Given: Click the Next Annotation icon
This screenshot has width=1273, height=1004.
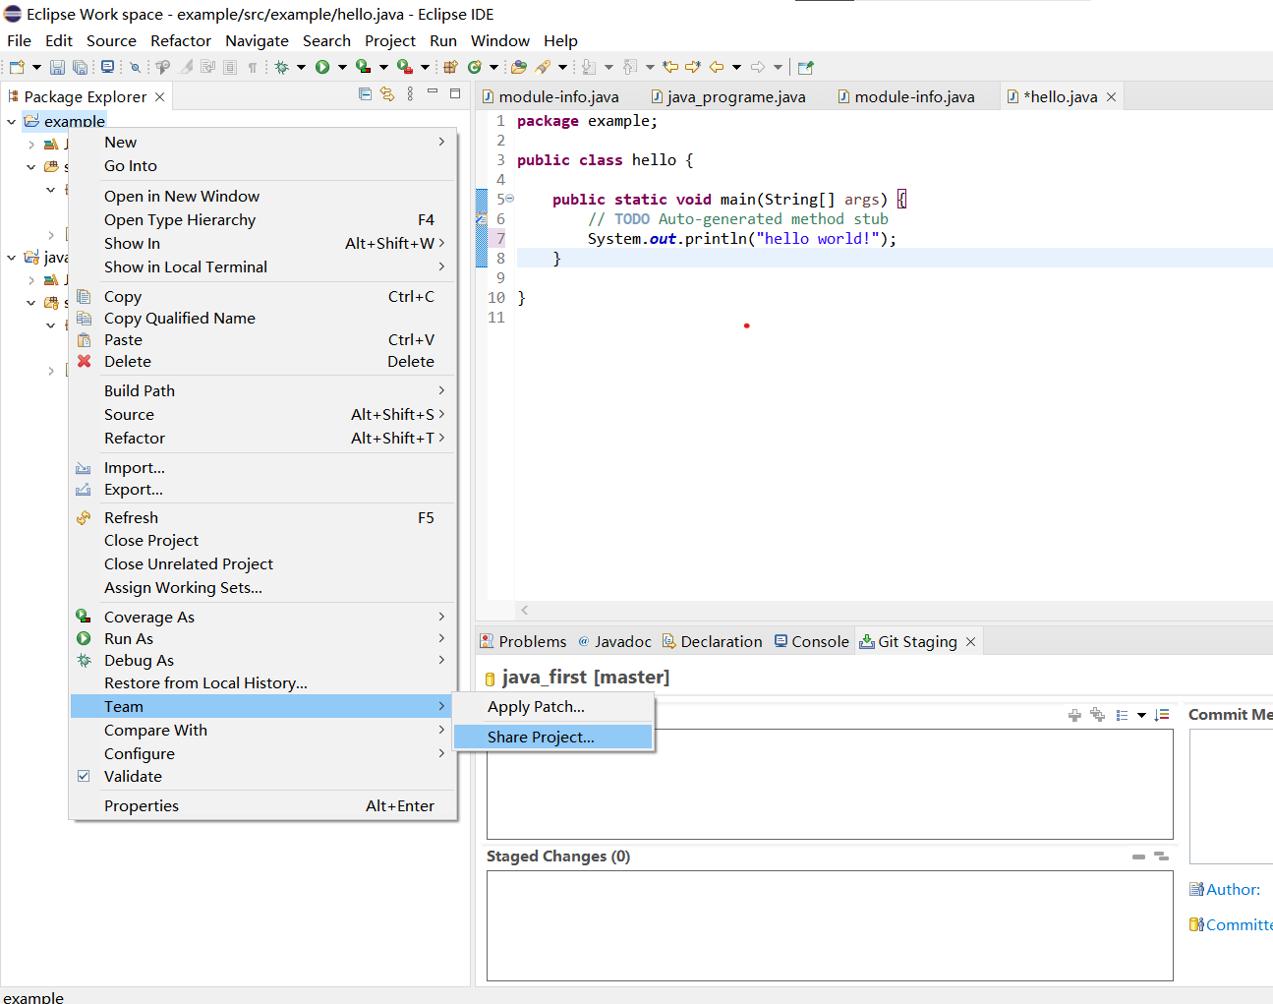Looking at the screenshot, I should tap(589, 67).
